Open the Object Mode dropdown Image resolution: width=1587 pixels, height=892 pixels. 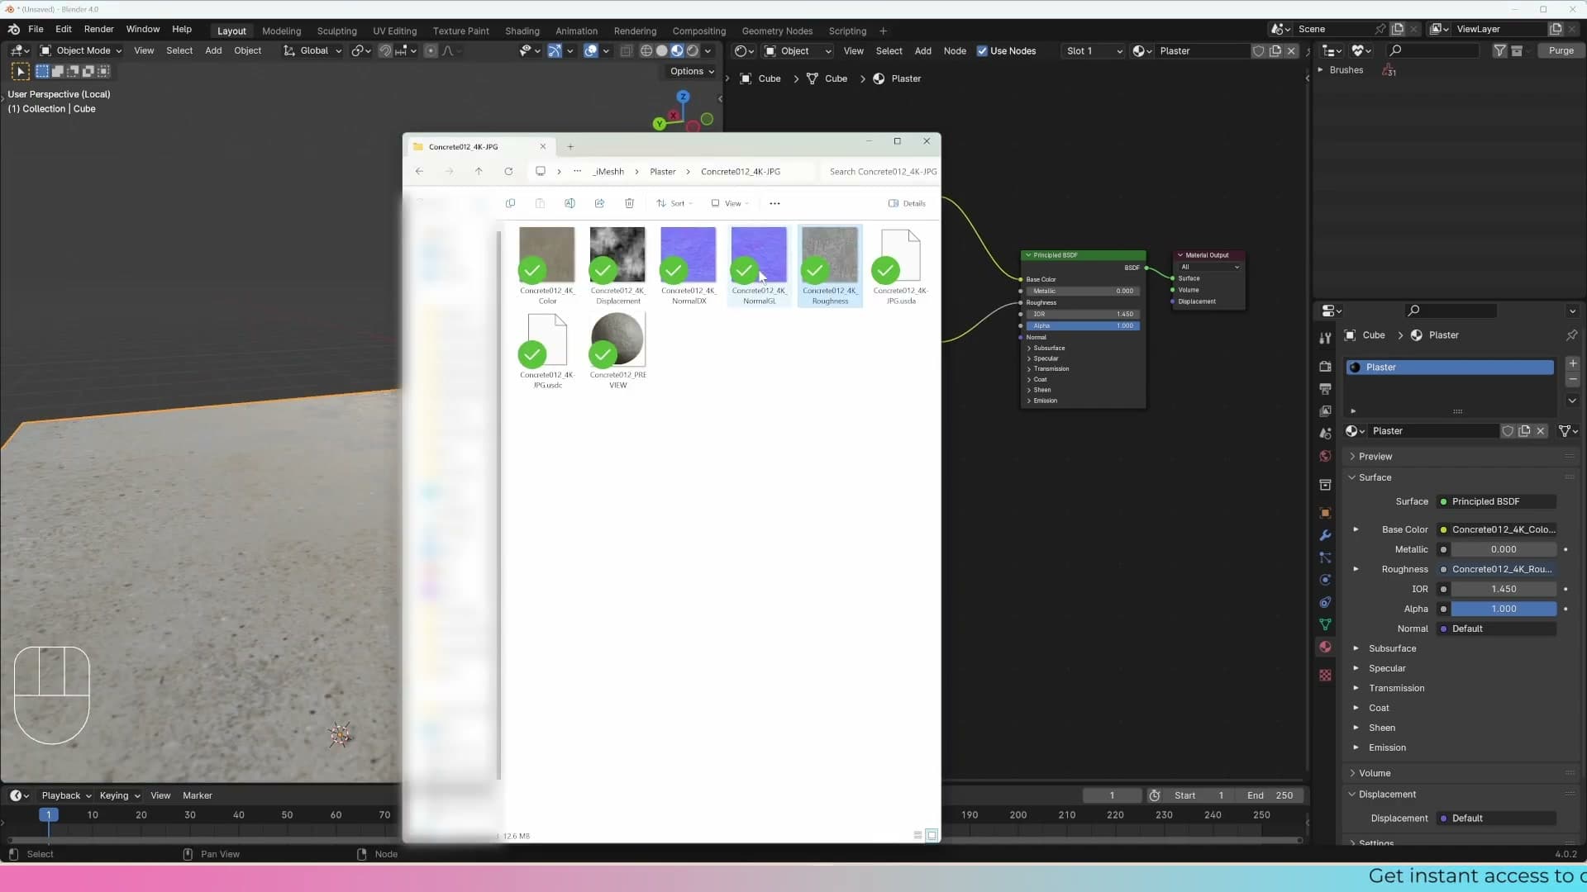pos(81,51)
